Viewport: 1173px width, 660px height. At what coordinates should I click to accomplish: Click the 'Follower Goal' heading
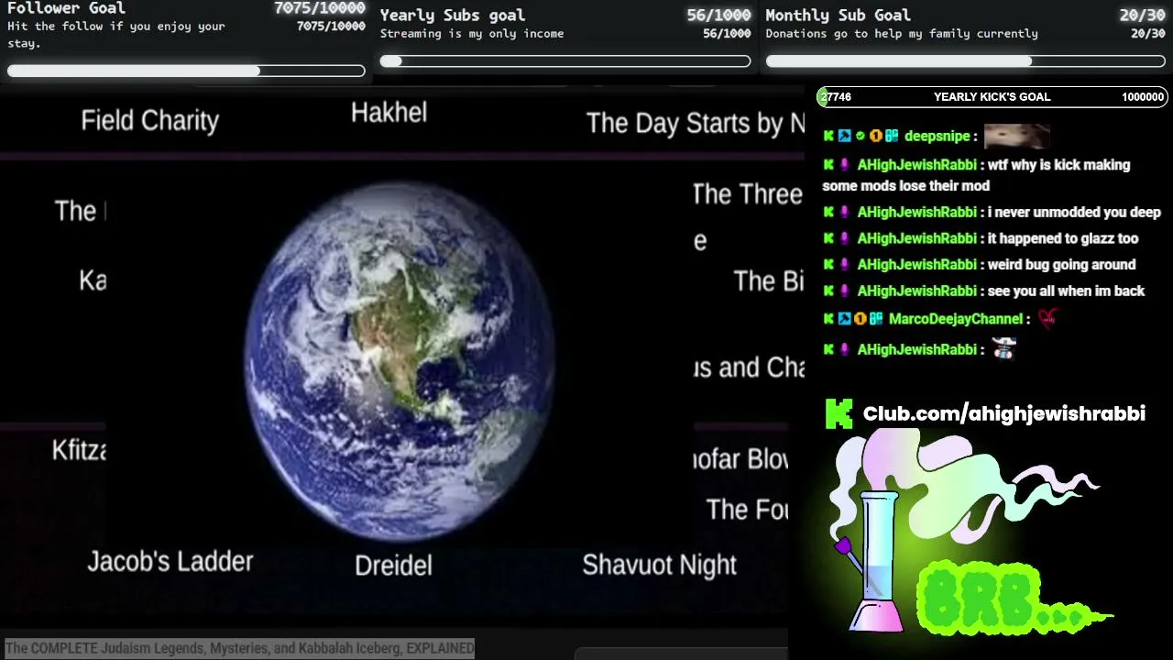coord(66,8)
